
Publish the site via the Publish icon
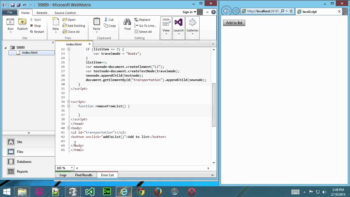coord(22,22)
